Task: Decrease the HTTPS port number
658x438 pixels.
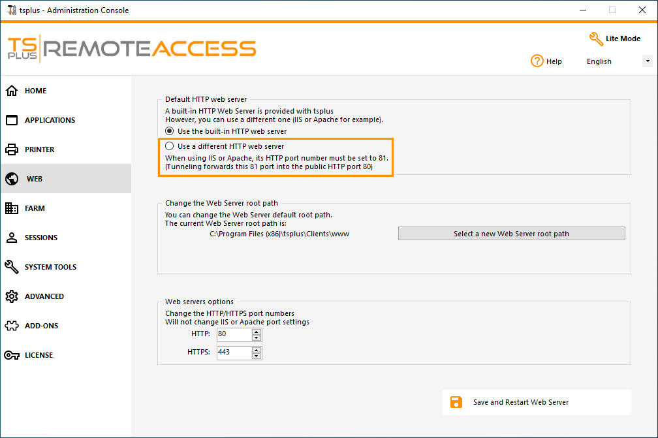Action: [x=257, y=356]
